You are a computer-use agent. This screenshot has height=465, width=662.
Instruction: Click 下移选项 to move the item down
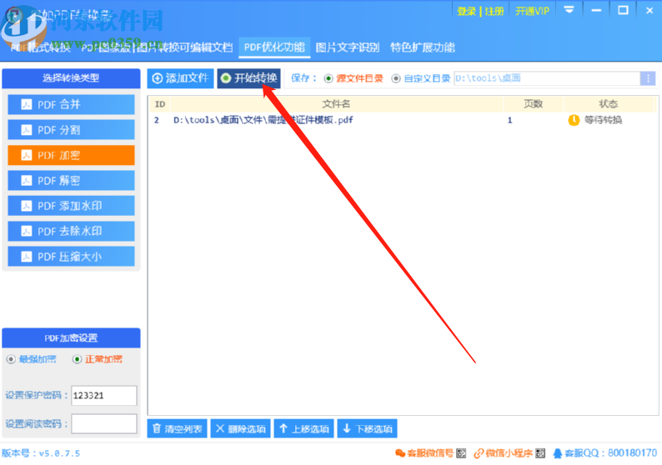point(368,428)
